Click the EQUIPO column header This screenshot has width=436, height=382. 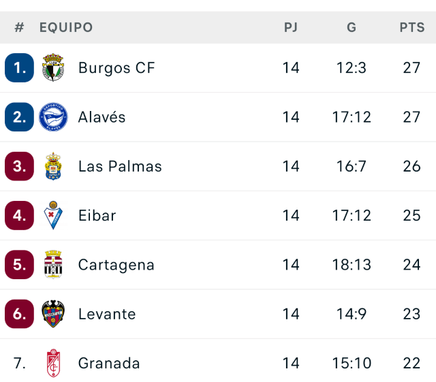(66, 28)
